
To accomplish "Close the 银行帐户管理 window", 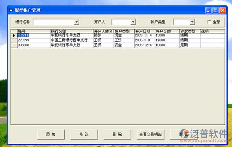I will (x=223, y=10).
